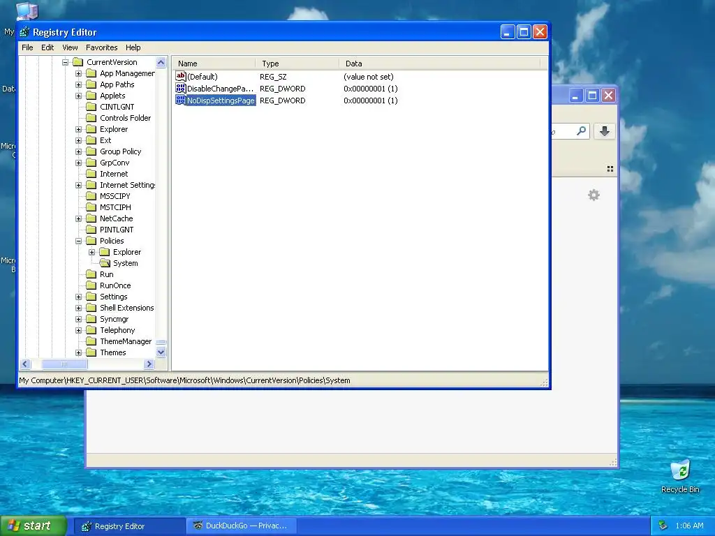Select the NetCache registry key
Viewport: 715px width, 536px height.
[117, 218]
